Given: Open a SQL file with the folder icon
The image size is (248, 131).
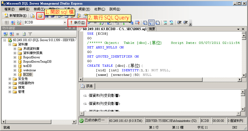Looking at the screenshot, I should 40,16.
